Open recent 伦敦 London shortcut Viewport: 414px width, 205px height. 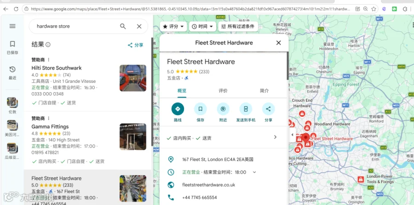[x=12, y=102]
